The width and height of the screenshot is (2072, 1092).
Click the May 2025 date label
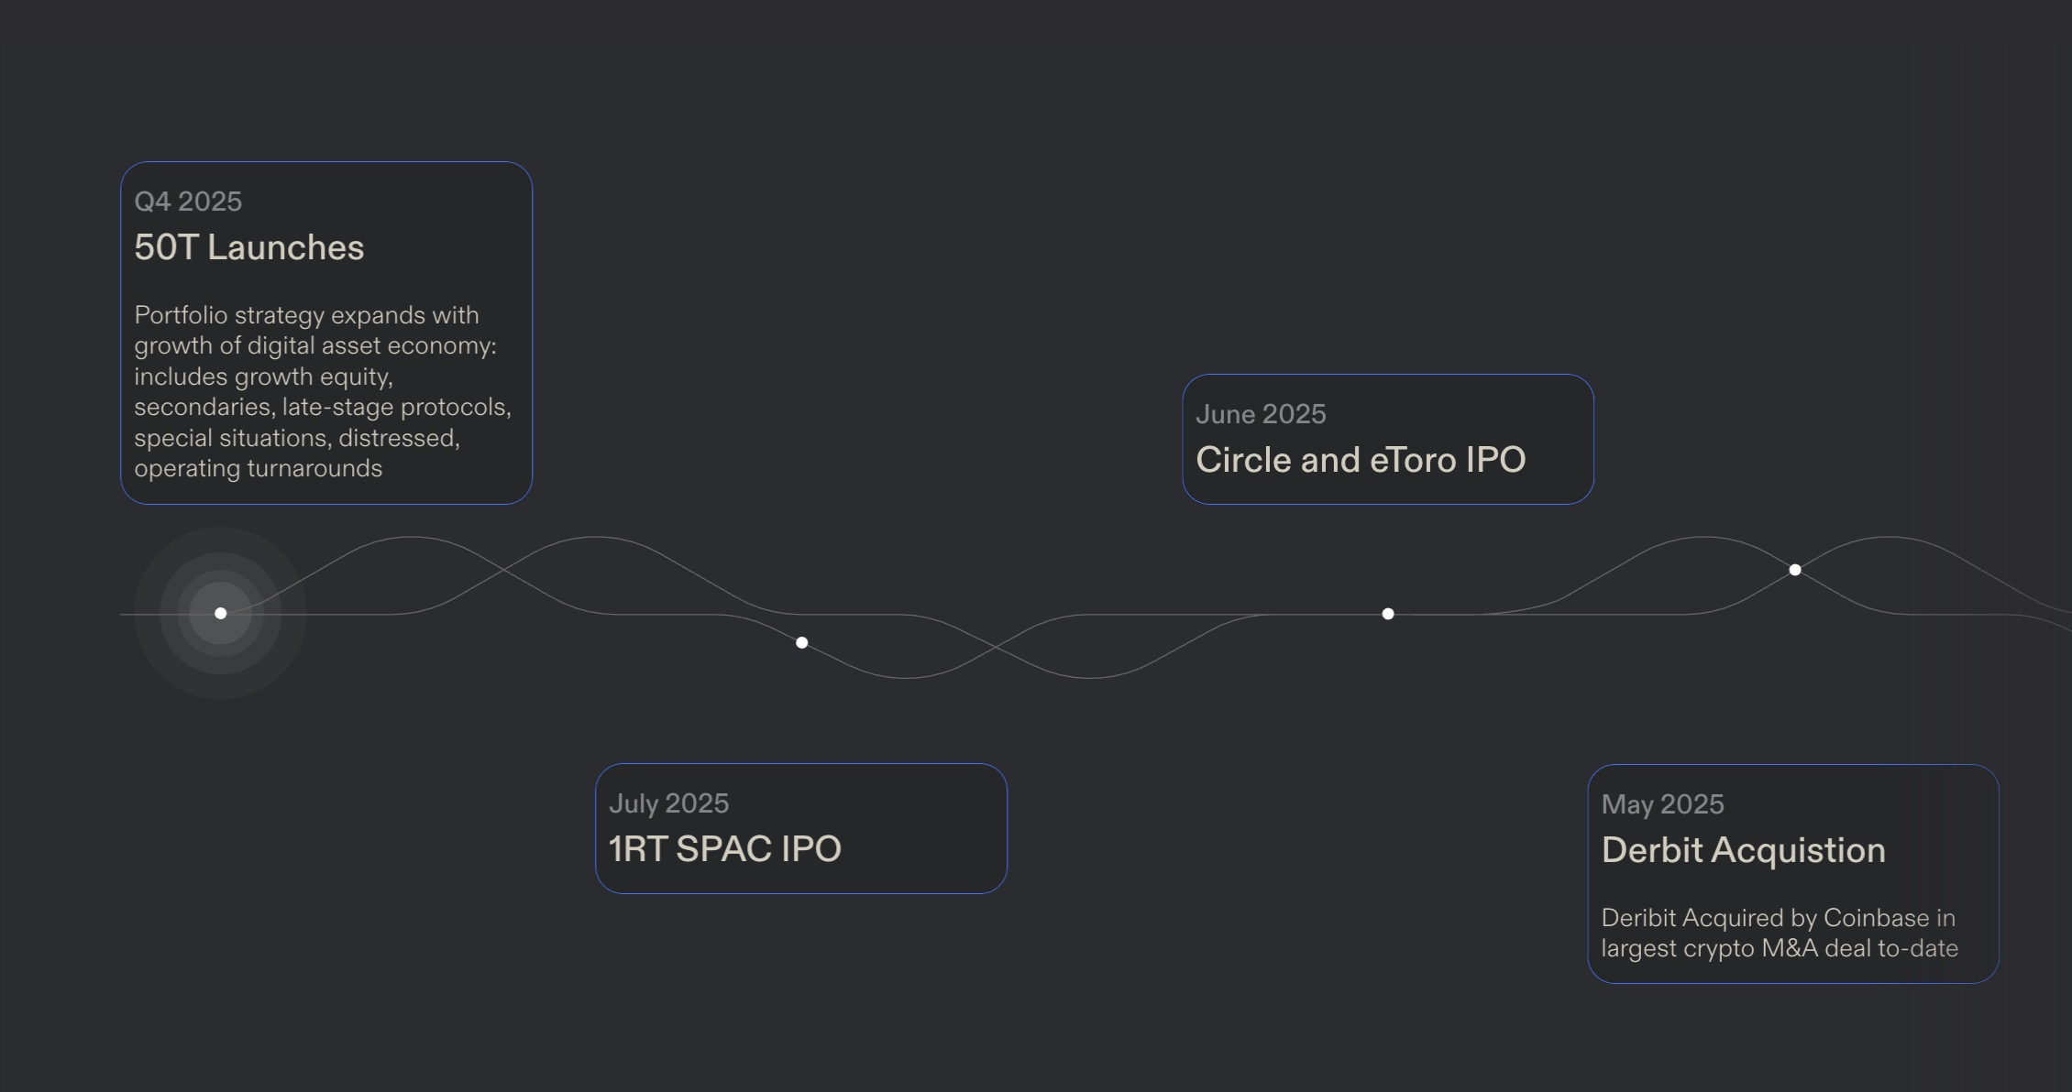[x=1662, y=804]
